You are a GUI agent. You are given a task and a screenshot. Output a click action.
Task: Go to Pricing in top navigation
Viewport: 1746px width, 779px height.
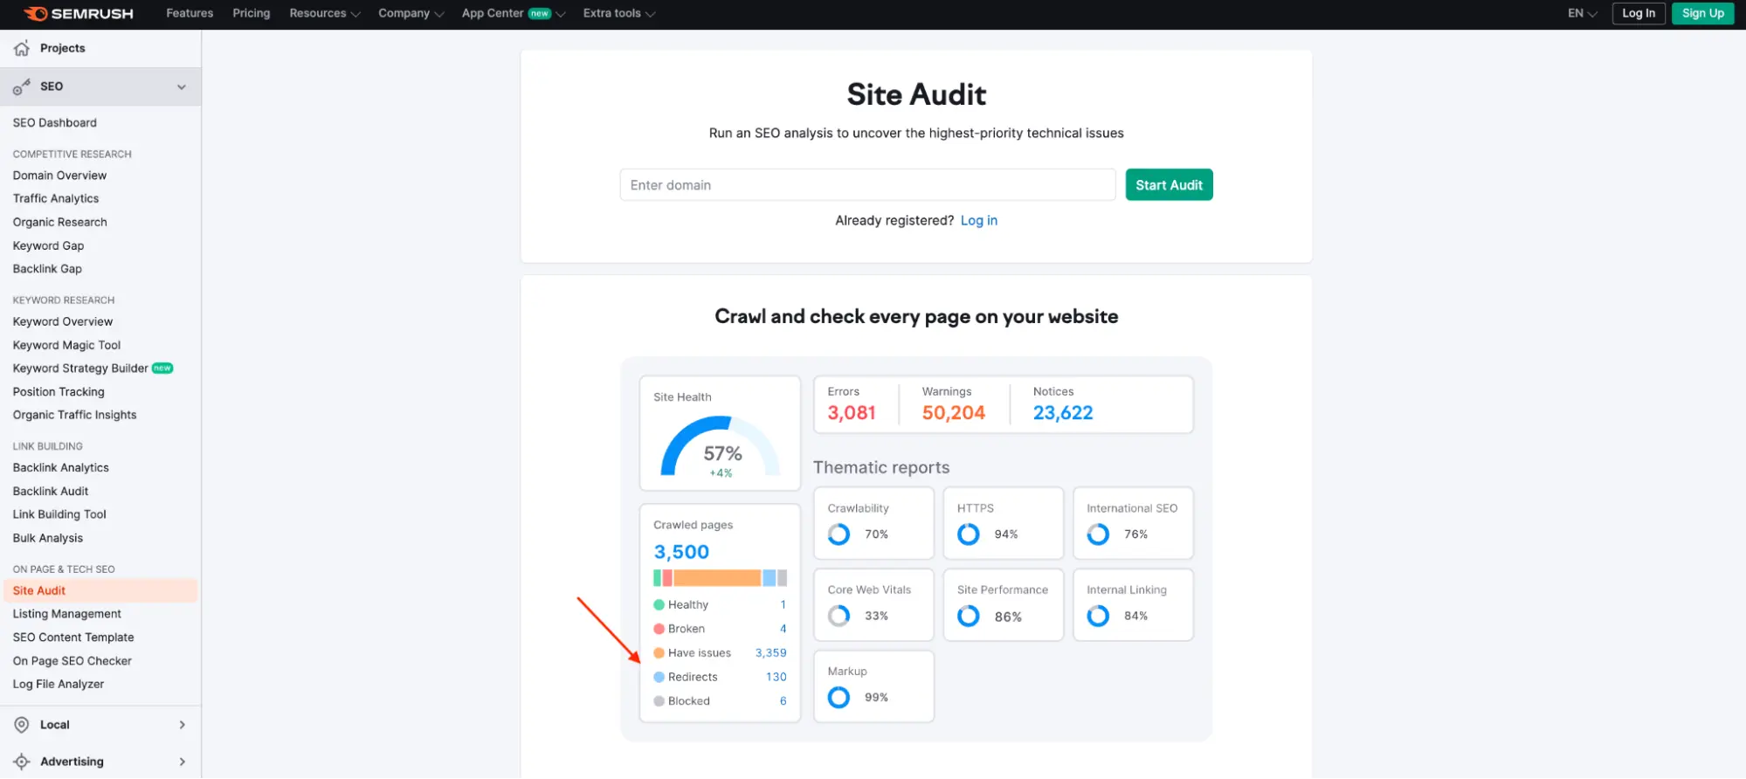click(252, 13)
